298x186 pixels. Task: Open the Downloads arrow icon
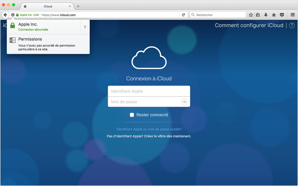(x=266, y=15)
